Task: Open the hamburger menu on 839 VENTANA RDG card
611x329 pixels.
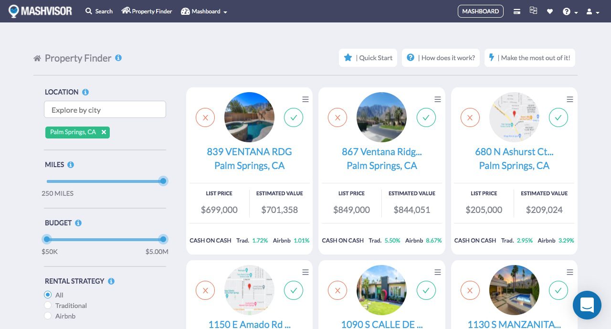Action: pyautogui.click(x=305, y=99)
